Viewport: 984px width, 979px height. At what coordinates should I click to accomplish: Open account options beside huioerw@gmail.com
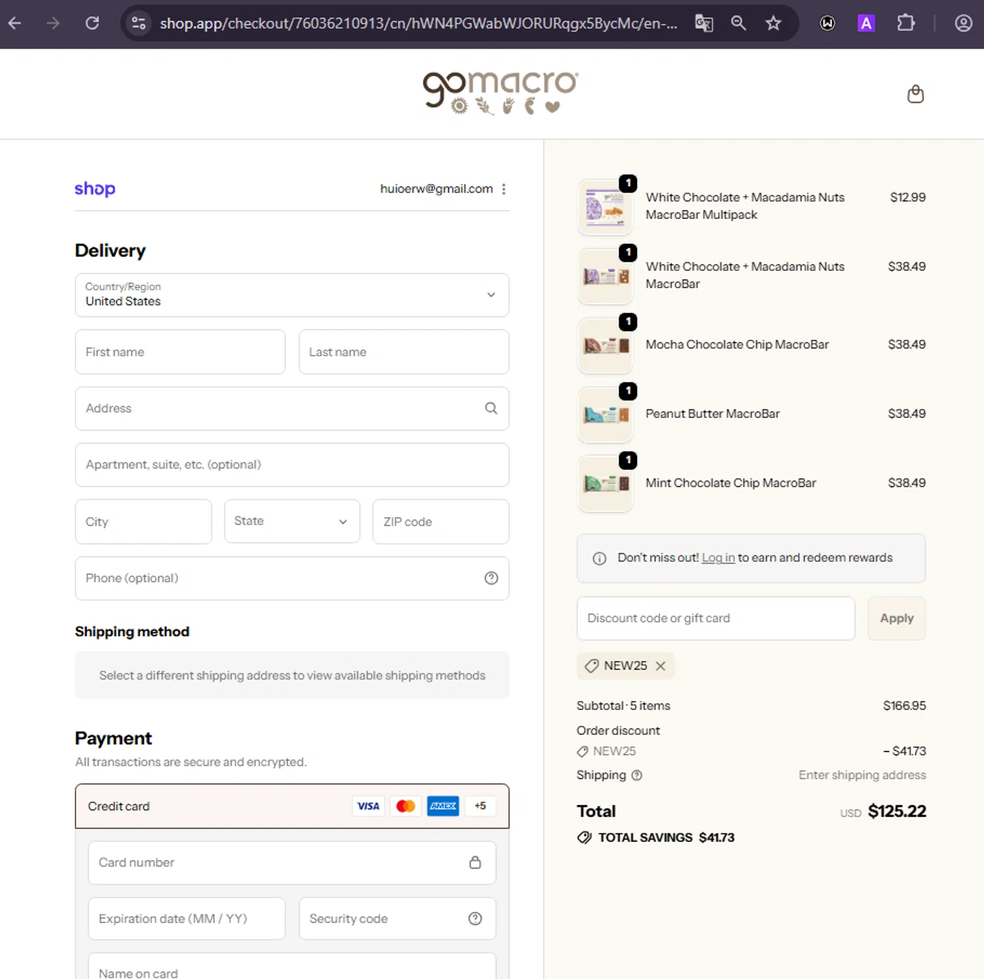tap(504, 189)
